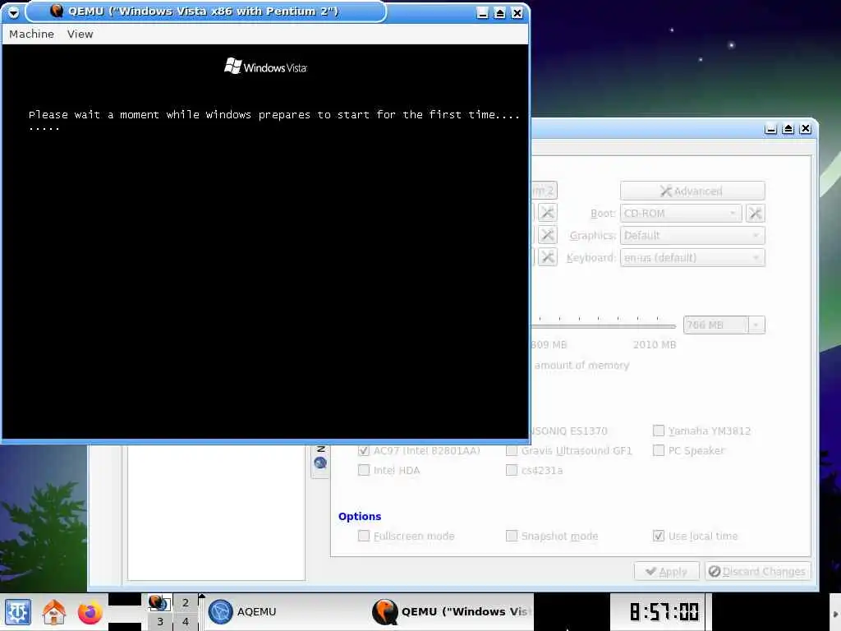The image size is (841, 631).
Task: Enable Snapshot mode option
Action: [x=512, y=536]
